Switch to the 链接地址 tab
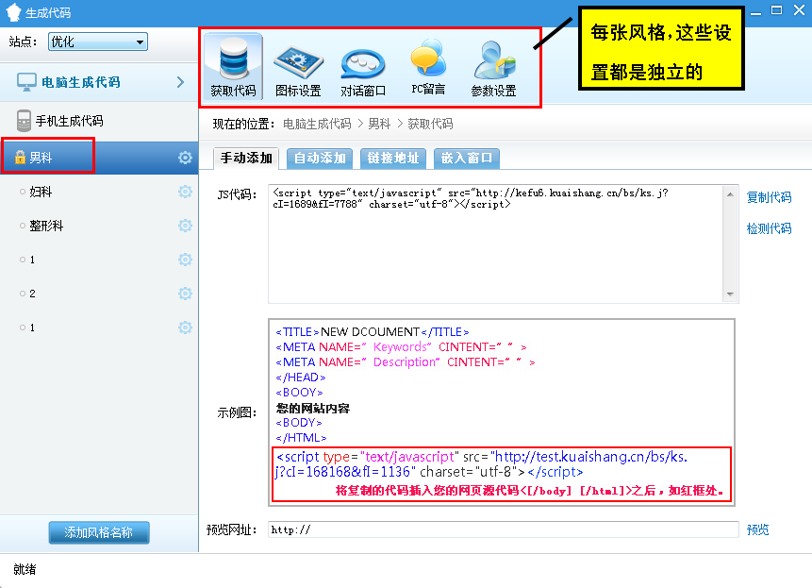 click(x=392, y=158)
